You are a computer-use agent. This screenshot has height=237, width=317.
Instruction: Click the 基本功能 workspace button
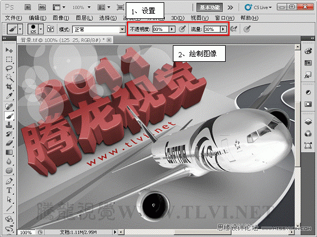coord(210,7)
